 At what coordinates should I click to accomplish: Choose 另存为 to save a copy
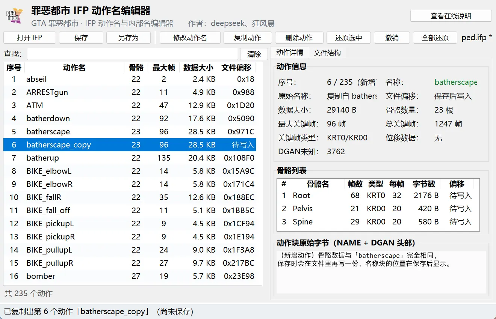tap(129, 38)
